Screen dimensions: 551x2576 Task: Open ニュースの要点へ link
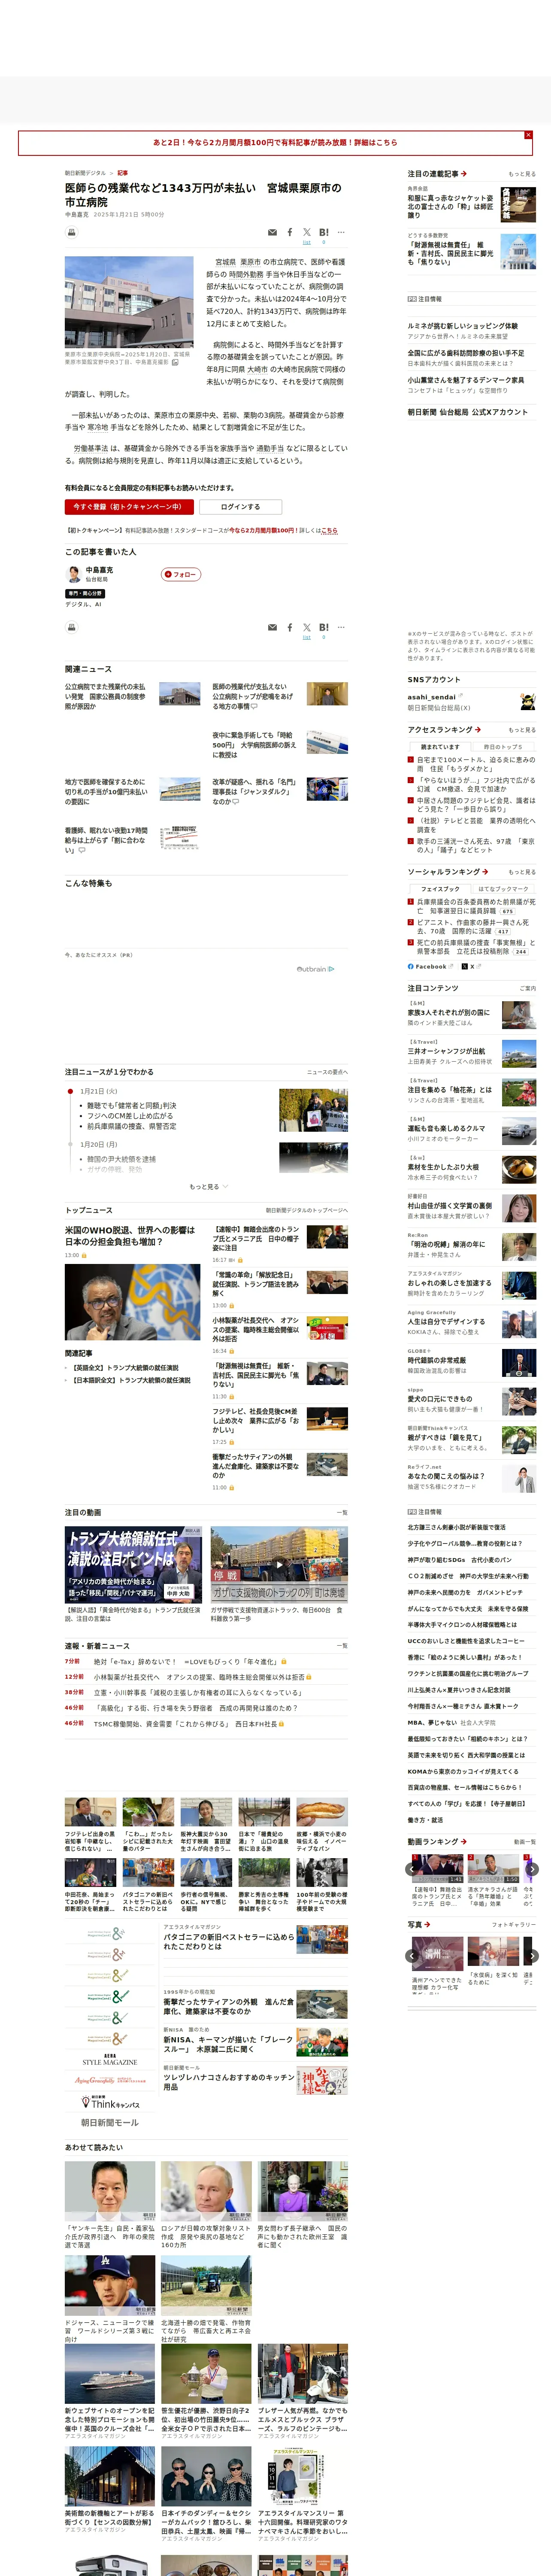(x=327, y=1072)
